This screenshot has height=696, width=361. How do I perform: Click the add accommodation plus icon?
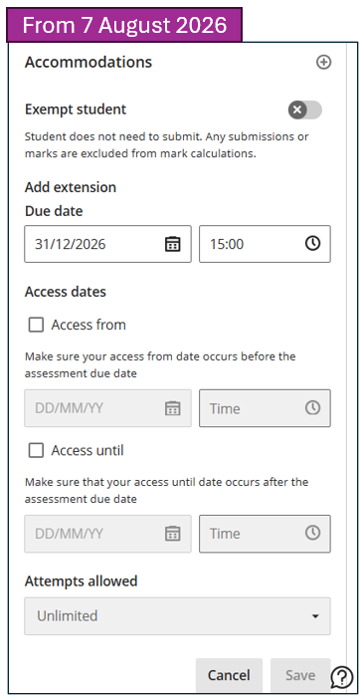324,62
